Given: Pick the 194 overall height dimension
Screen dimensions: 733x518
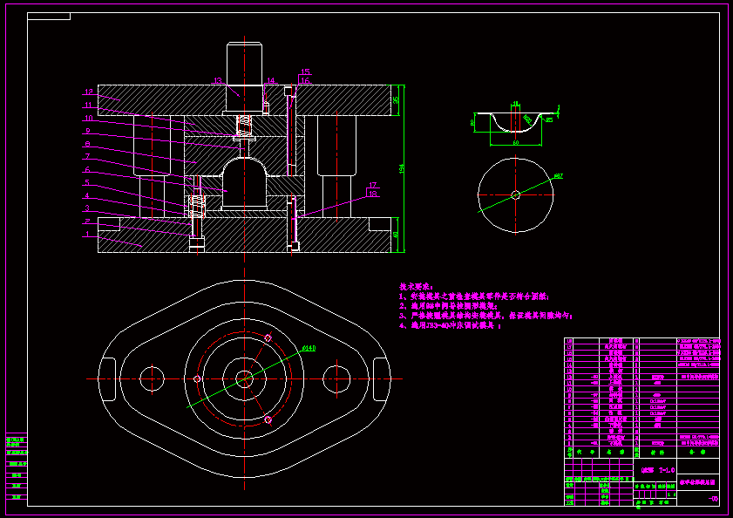Looking at the screenshot, I should coord(401,168).
